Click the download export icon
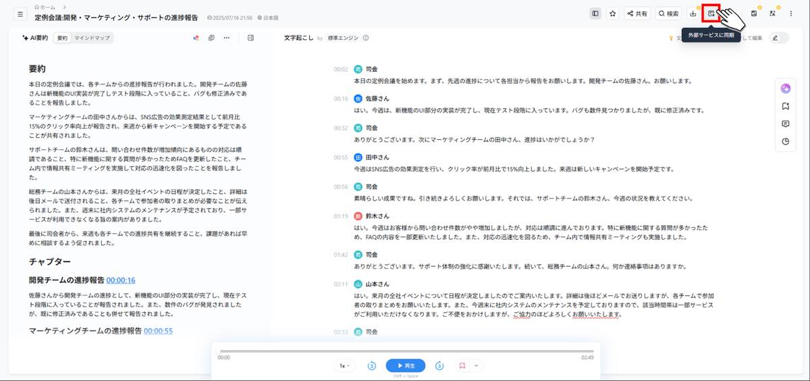This screenshot has width=810, height=381. pyautogui.click(x=693, y=14)
